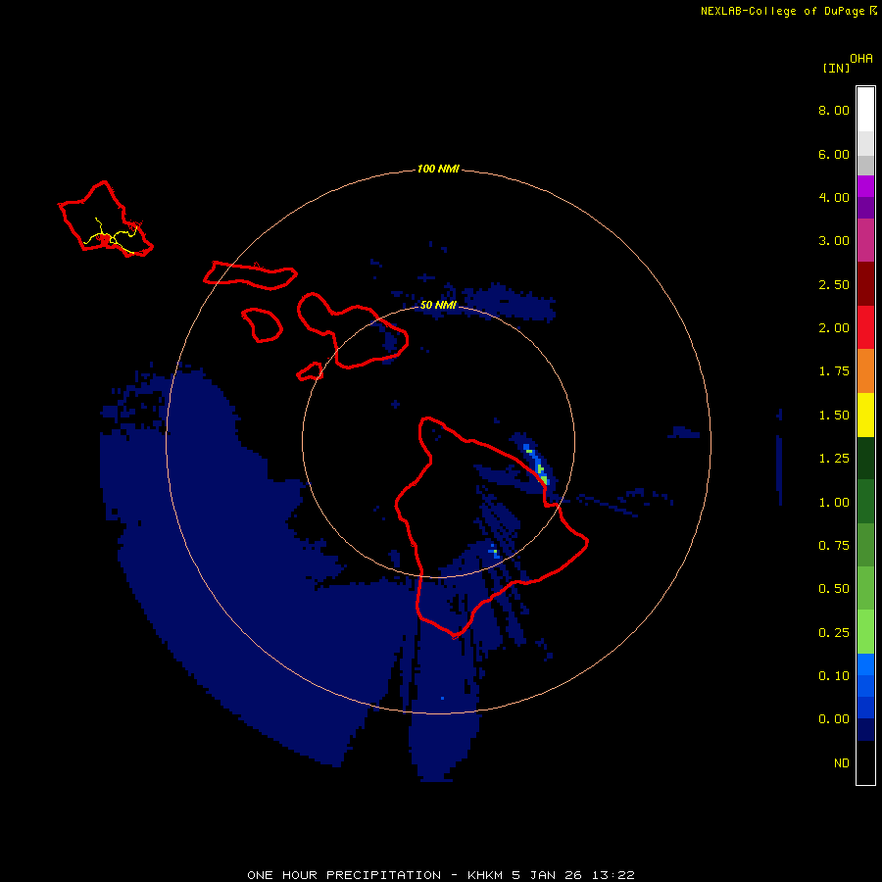882x882 pixels.
Task: Select the navy legend swatch below 0.00
Action: (865, 730)
